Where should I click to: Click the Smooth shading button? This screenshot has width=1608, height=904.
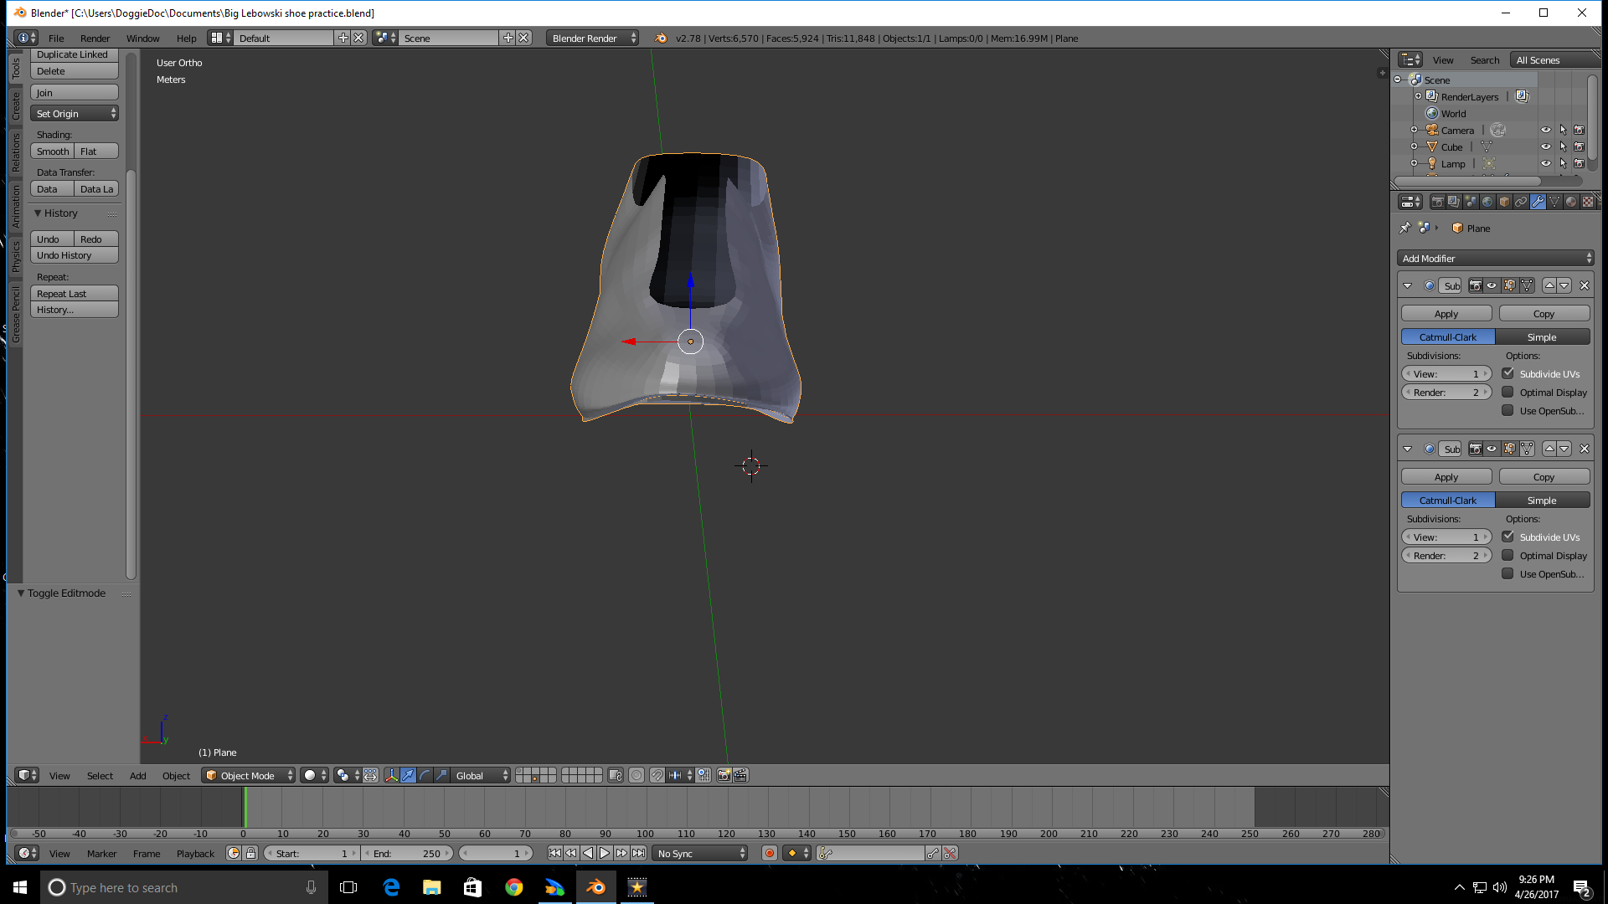click(53, 152)
